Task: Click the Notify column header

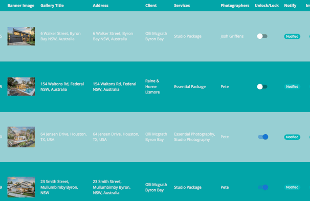Action: tap(290, 6)
